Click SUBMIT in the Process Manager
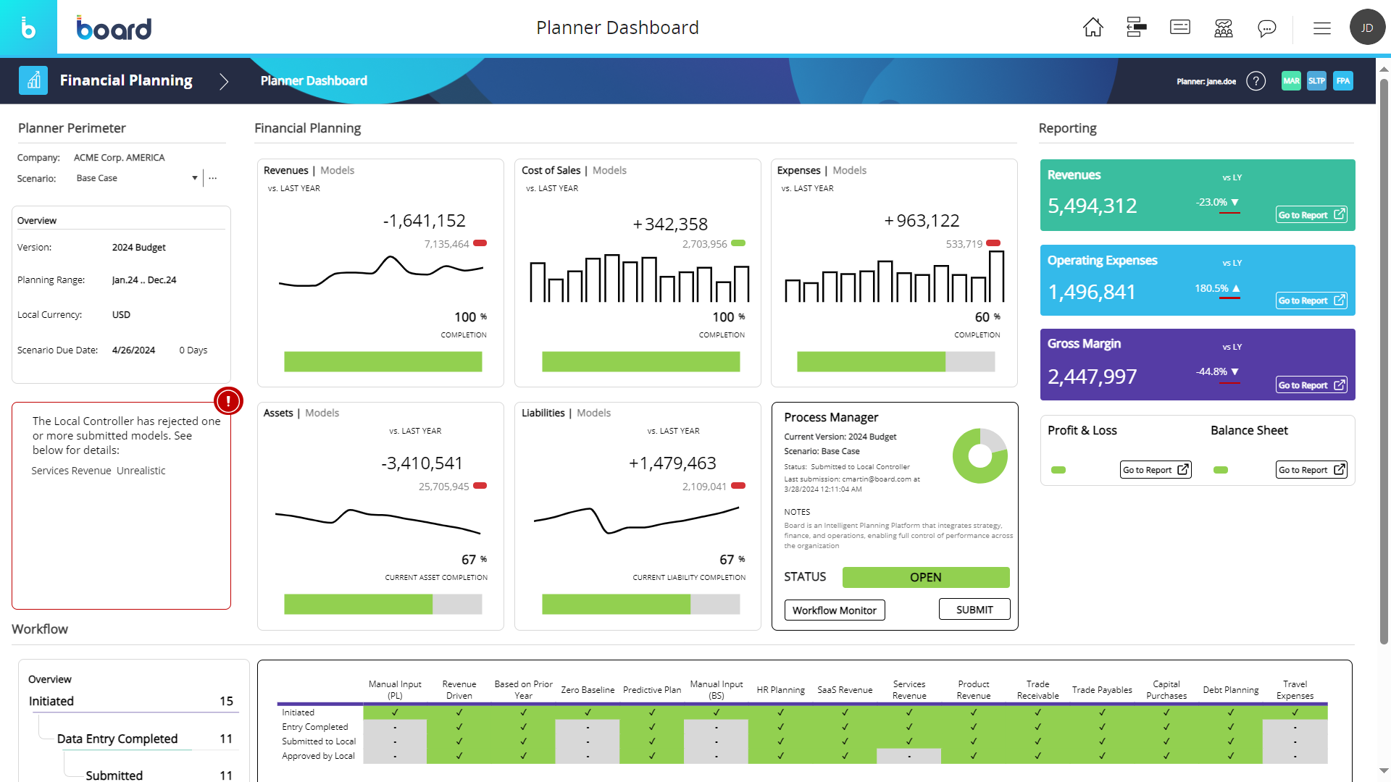The width and height of the screenshot is (1391, 782). point(974,609)
